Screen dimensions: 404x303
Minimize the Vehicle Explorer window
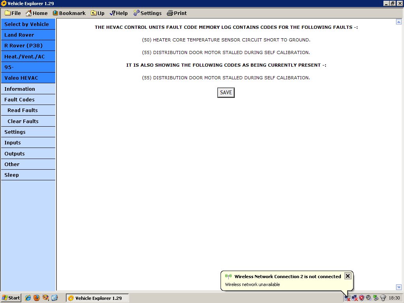tap(386, 3)
